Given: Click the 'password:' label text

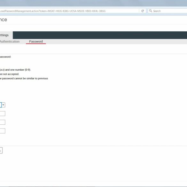Looking at the screenshot, I should pos(5,57).
